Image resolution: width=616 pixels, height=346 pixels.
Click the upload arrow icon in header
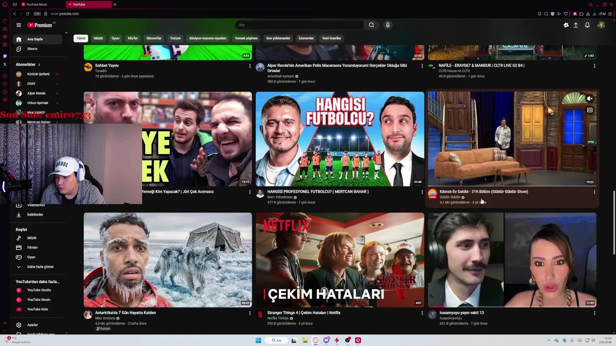576,25
